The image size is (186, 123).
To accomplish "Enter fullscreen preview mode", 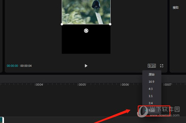I will tap(162, 66).
